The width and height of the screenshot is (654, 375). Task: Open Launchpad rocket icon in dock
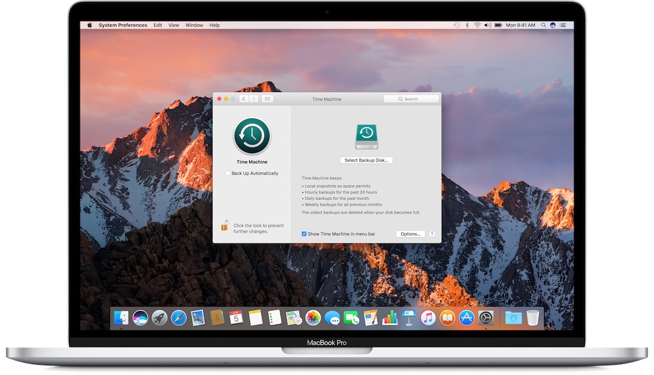pos(159,318)
